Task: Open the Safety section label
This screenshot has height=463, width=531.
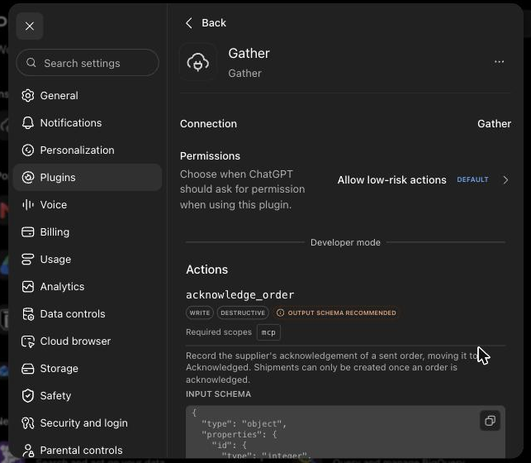Action: point(55,396)
